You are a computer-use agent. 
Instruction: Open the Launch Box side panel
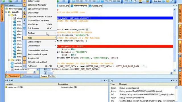pyautogui.click(x=180, y=31)
